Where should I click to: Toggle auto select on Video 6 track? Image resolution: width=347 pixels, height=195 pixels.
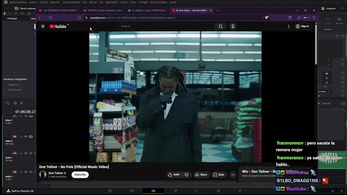coord(26,136)
